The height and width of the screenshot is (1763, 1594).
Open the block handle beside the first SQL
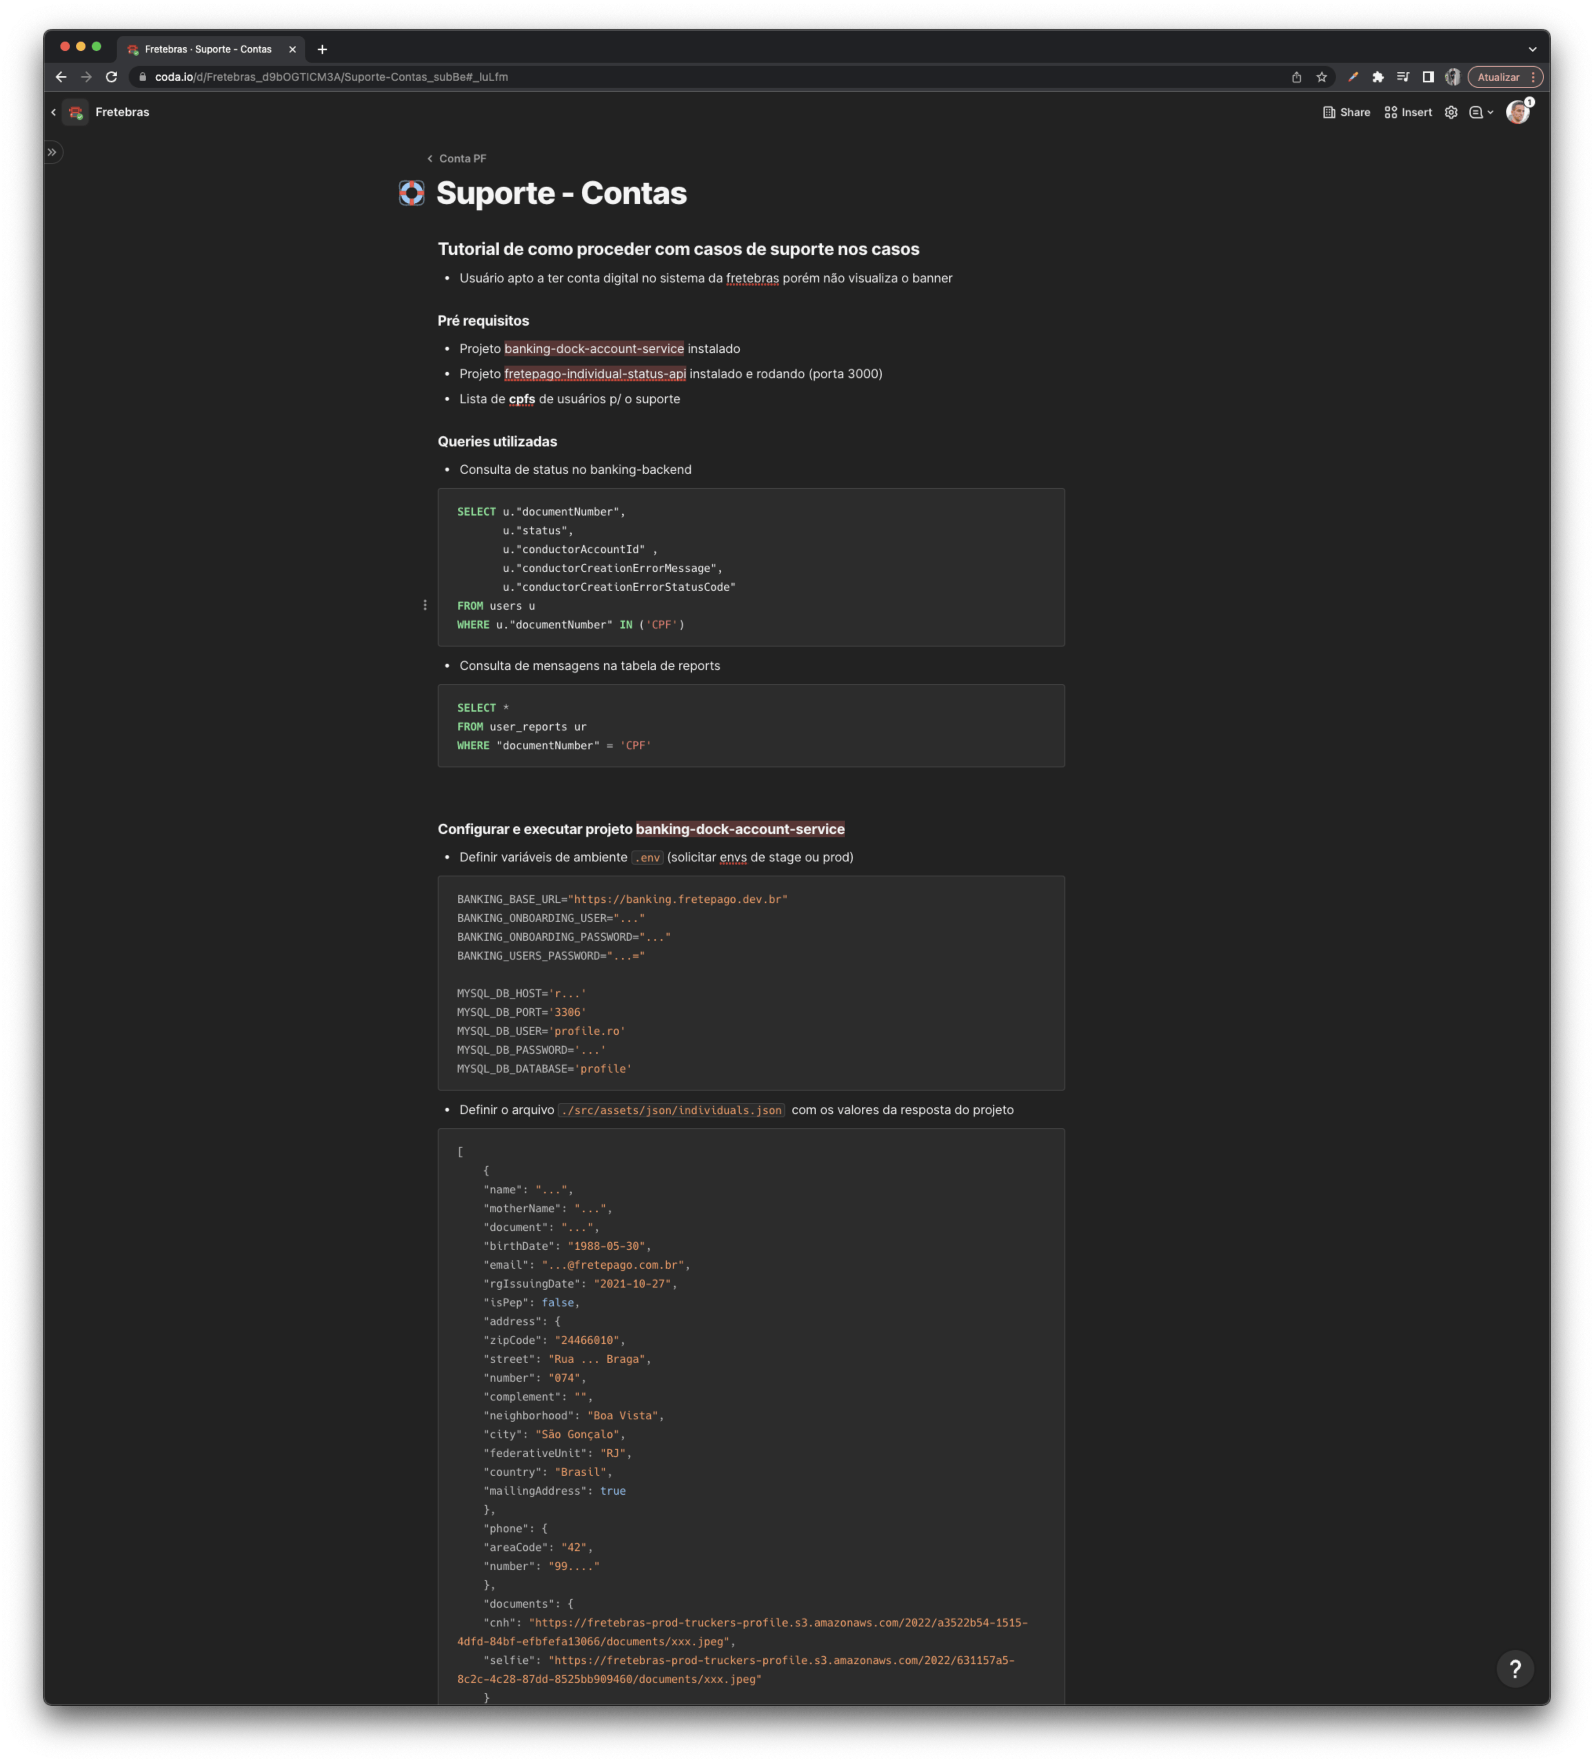click(x=425, y=605)
